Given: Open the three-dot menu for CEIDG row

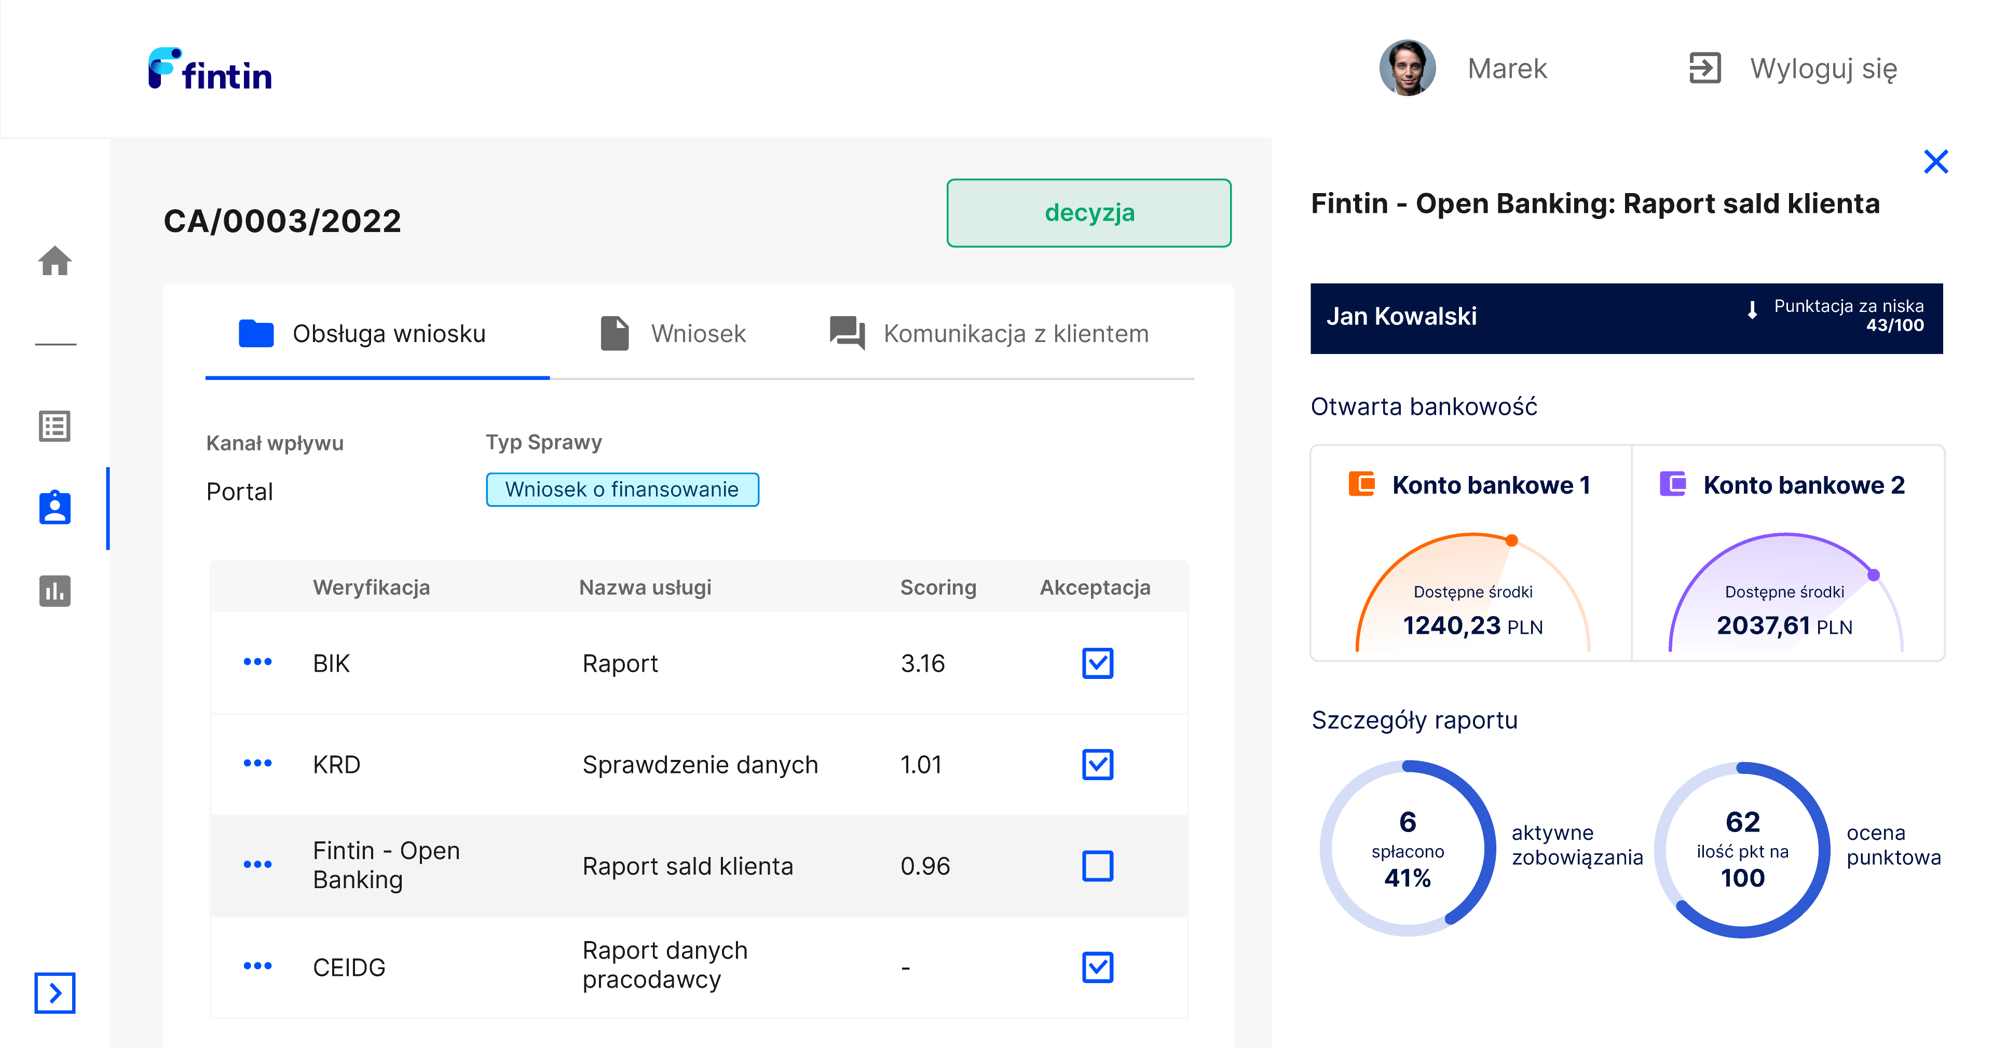Looking at the screenshot, I should (x=257, y=966).
